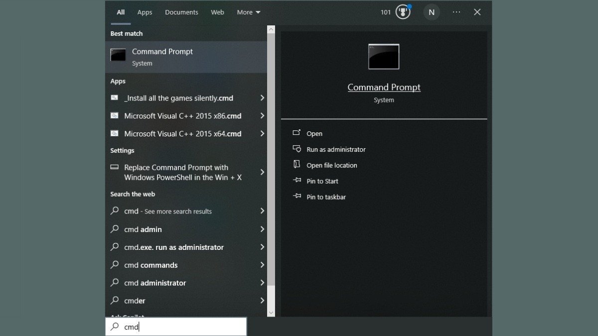This screenshot has width=598, height=336.
Task: Click the magnifier icon beside cmd commands
Action: tap(115, 265)
